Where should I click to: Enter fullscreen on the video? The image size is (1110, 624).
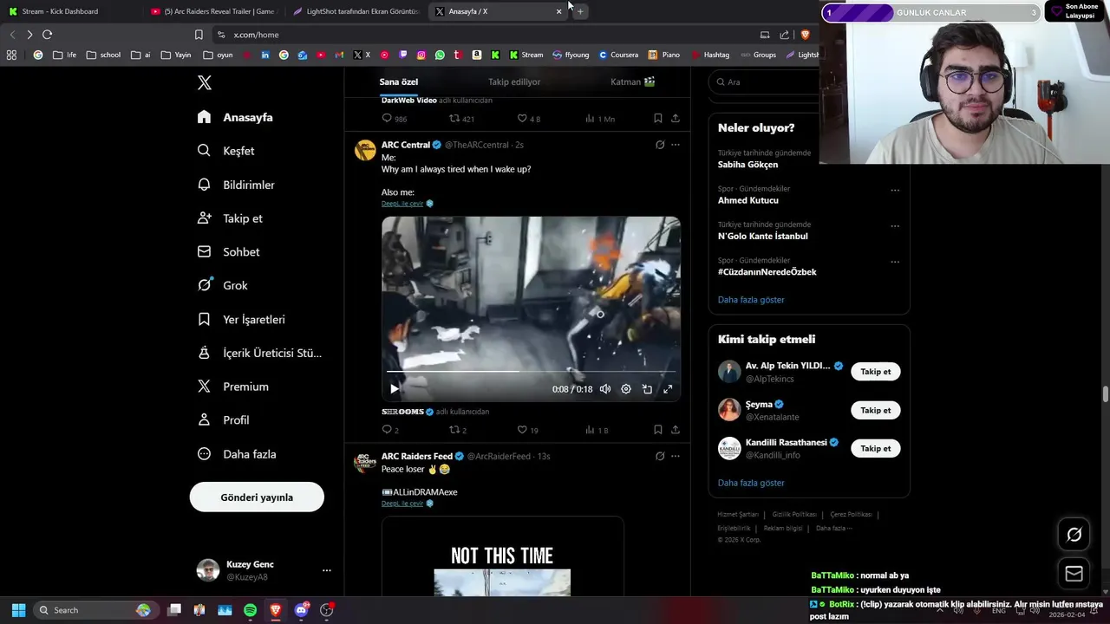click(x=668, y=389)
